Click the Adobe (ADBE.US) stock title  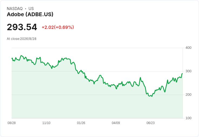(x=30, y=14)
